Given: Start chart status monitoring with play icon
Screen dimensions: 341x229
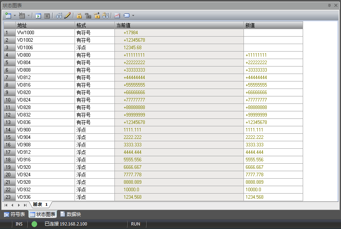Looking at the screenshot, I should pos(38,16).
